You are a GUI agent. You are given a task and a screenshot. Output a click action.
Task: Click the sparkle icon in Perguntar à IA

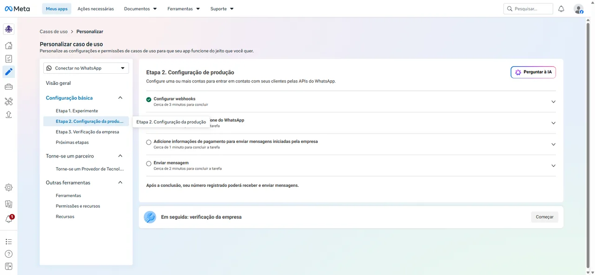tap(518, 72)
